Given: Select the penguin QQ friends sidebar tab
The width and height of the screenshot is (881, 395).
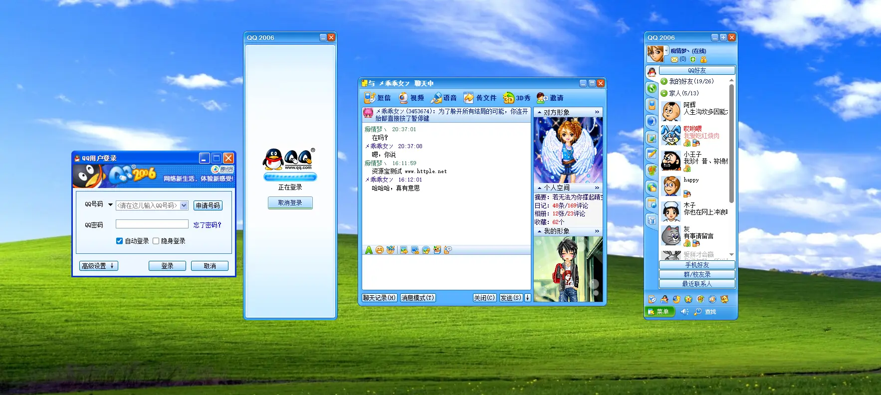Looking at the screenshot, I should [652, 72].
